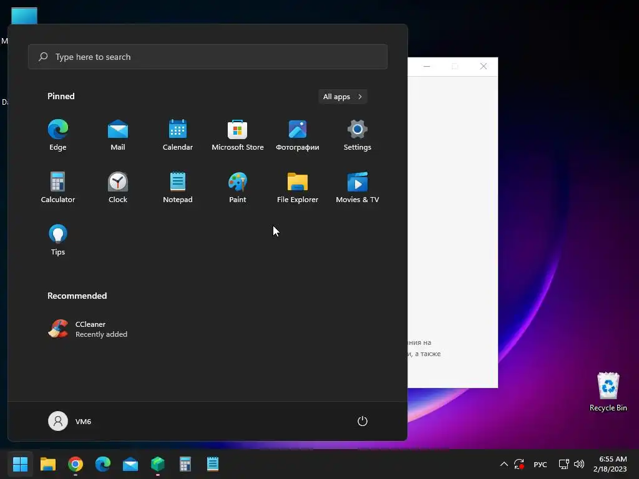Viewport: 639px width, 479px height.
Task: Open File Explorer from the taskbar
Action: (47, 464)
